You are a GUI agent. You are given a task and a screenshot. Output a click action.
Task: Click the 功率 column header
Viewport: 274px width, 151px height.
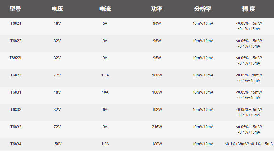157,9
